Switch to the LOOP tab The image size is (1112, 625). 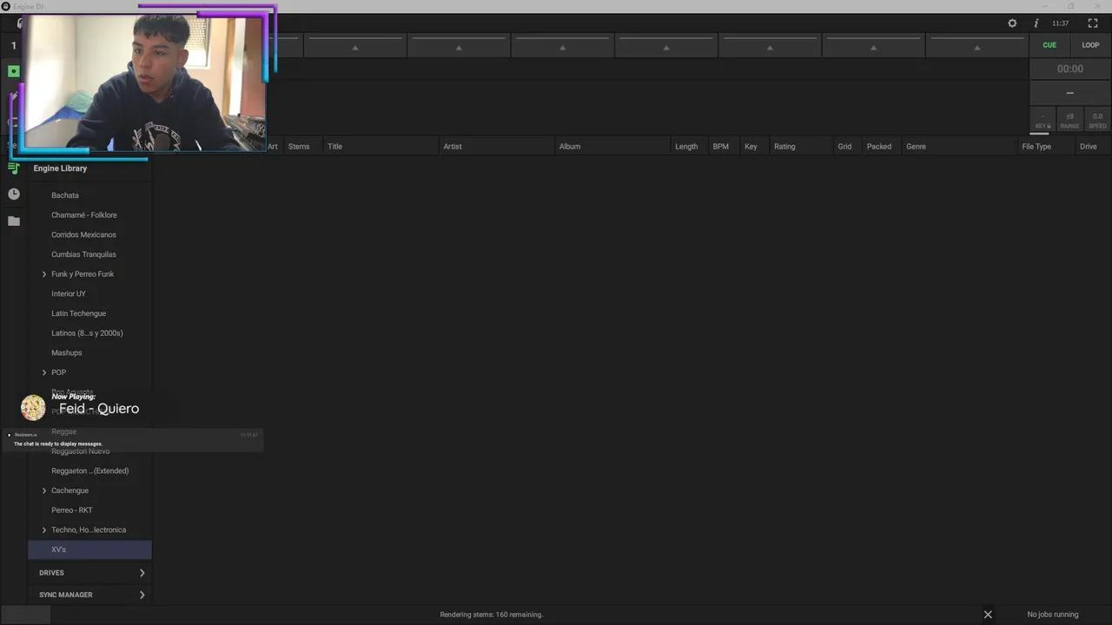[x=1090, y=45]
